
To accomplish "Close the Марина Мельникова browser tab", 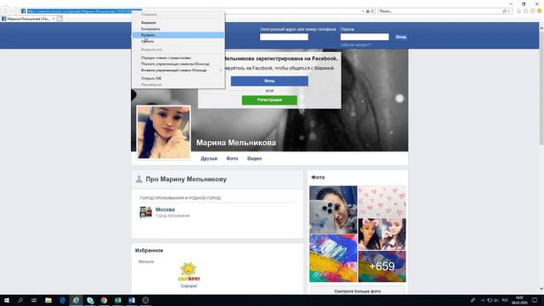I will pos(54,19).
